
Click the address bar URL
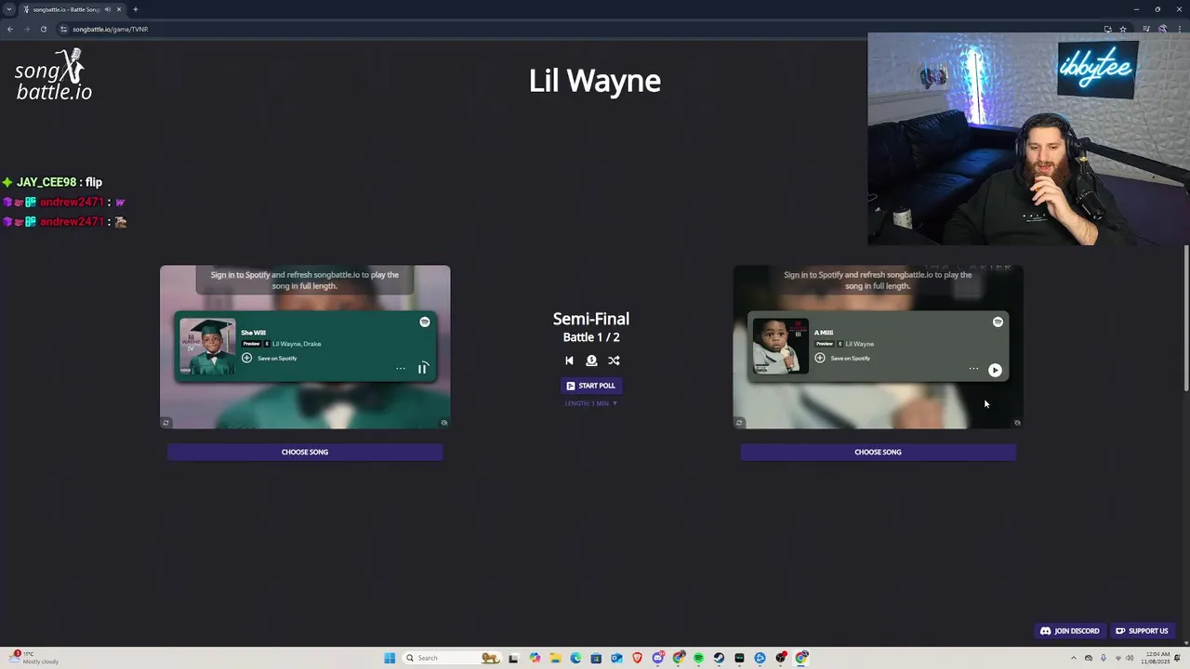pos(111,29)
